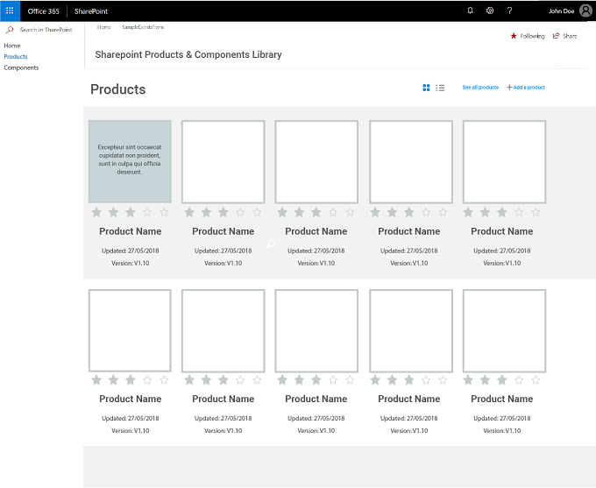
Task: Click the SharePoint label in the header
Action: pos(91,11)
